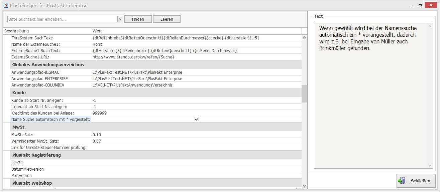Viewport: 440px width, 192px height.
Task: Click the value '0.07'
Action: pos(97,141)
